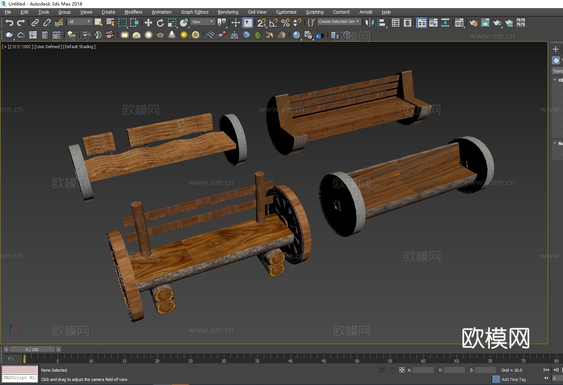The height and width of the screenshot is (385, 563).
Task: Toggle the Keyboard Shortcut Override button
Action: click(x=248, y=23)
